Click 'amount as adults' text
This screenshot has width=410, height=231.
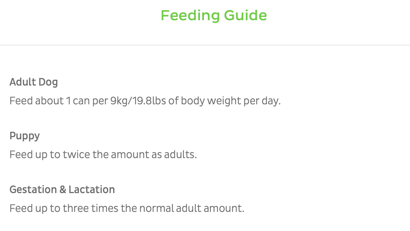[x=154, y=154]
